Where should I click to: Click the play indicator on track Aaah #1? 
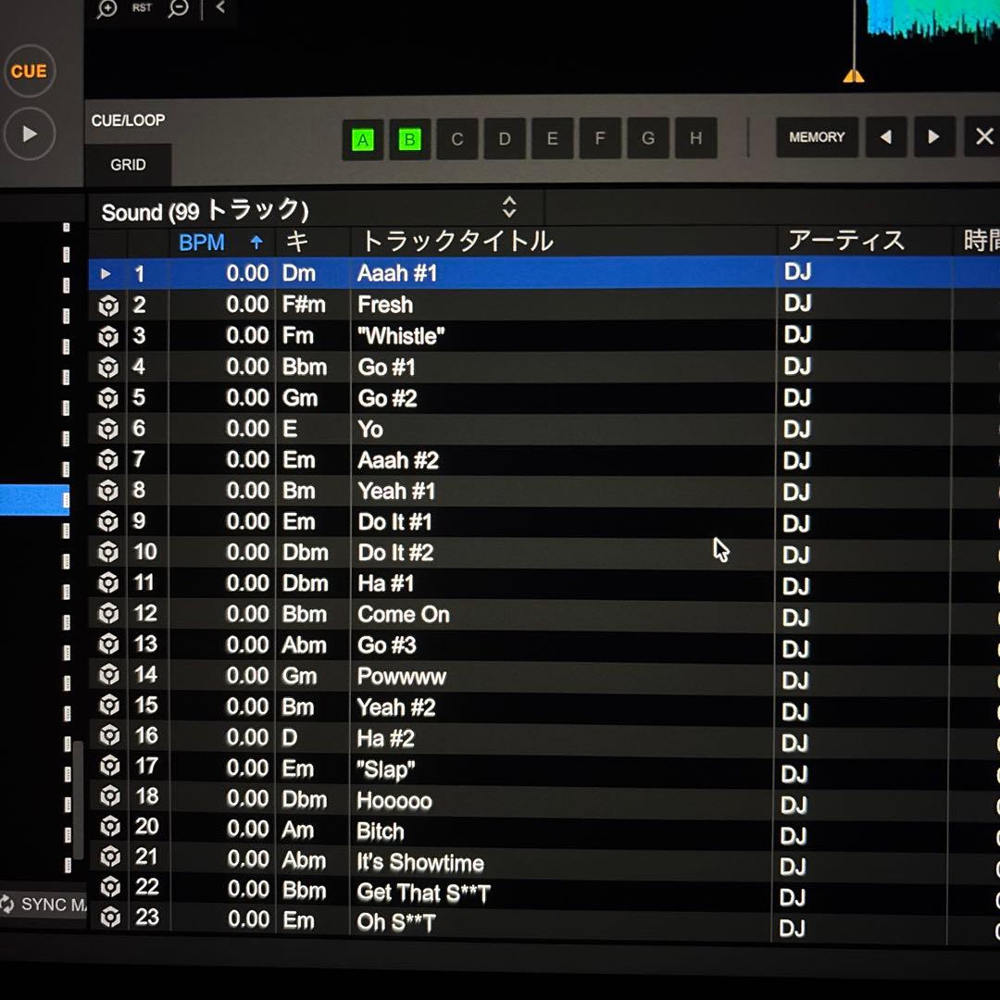105,274
